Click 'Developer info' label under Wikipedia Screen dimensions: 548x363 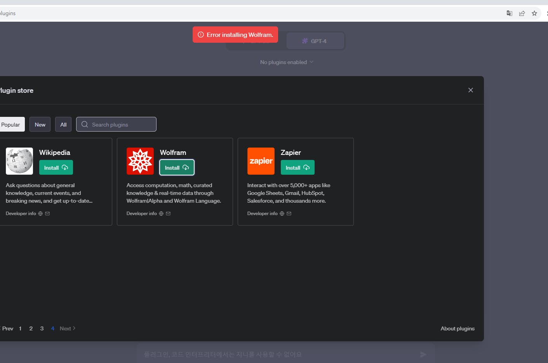[x=21, y=214]
